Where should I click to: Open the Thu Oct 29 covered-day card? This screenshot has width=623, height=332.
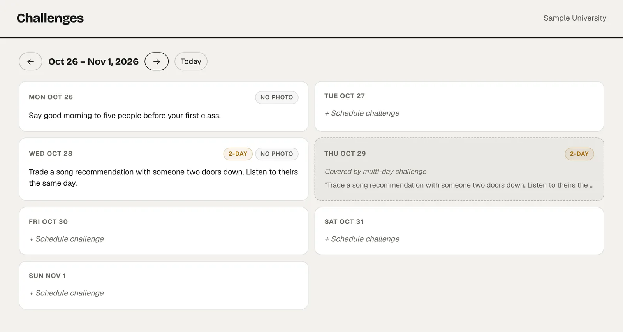(459, 169)
